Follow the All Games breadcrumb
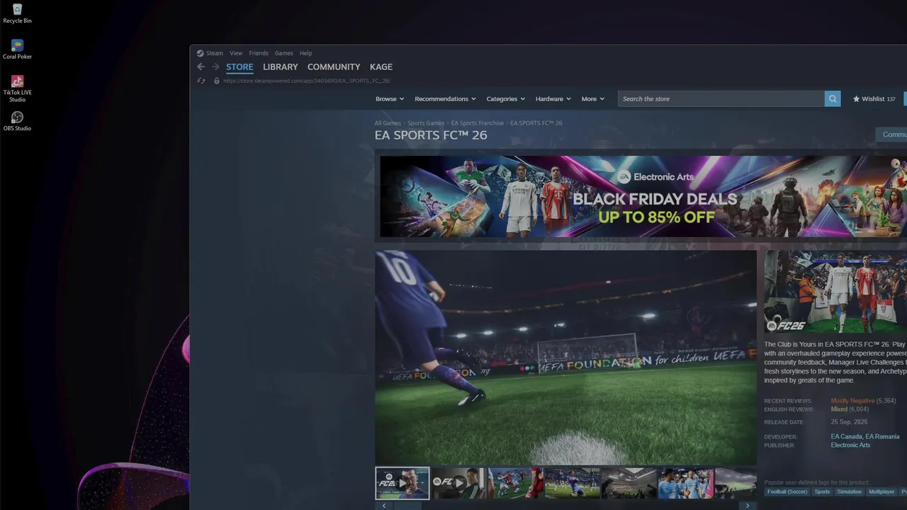The width and height of the screenshot is (907, 510). tap(388, 123)
